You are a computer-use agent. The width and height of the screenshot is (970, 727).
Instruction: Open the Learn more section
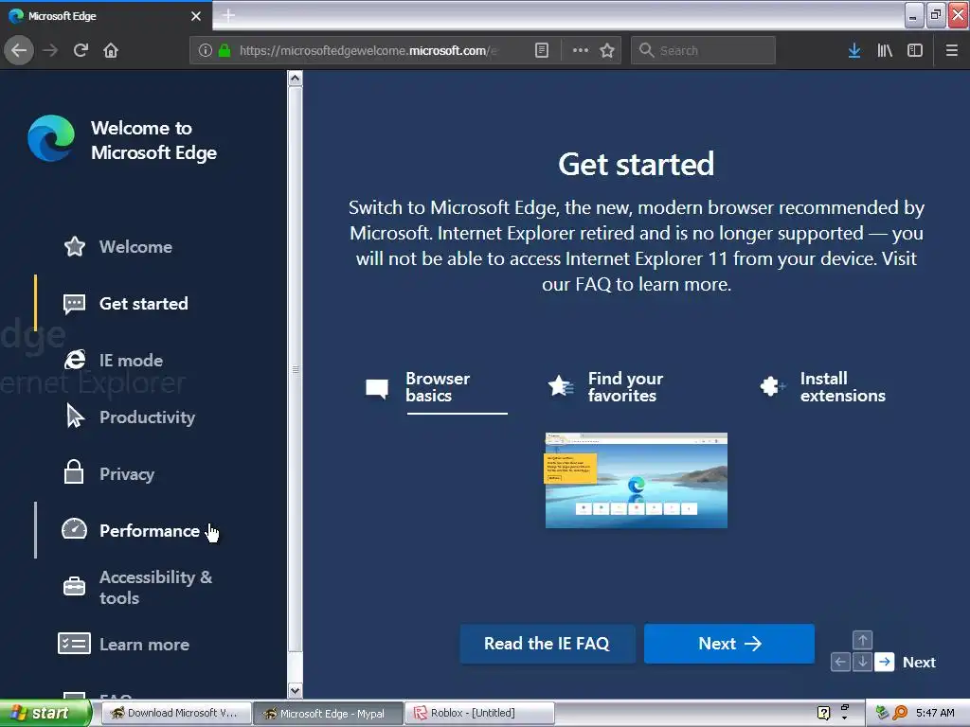point(144,644)
